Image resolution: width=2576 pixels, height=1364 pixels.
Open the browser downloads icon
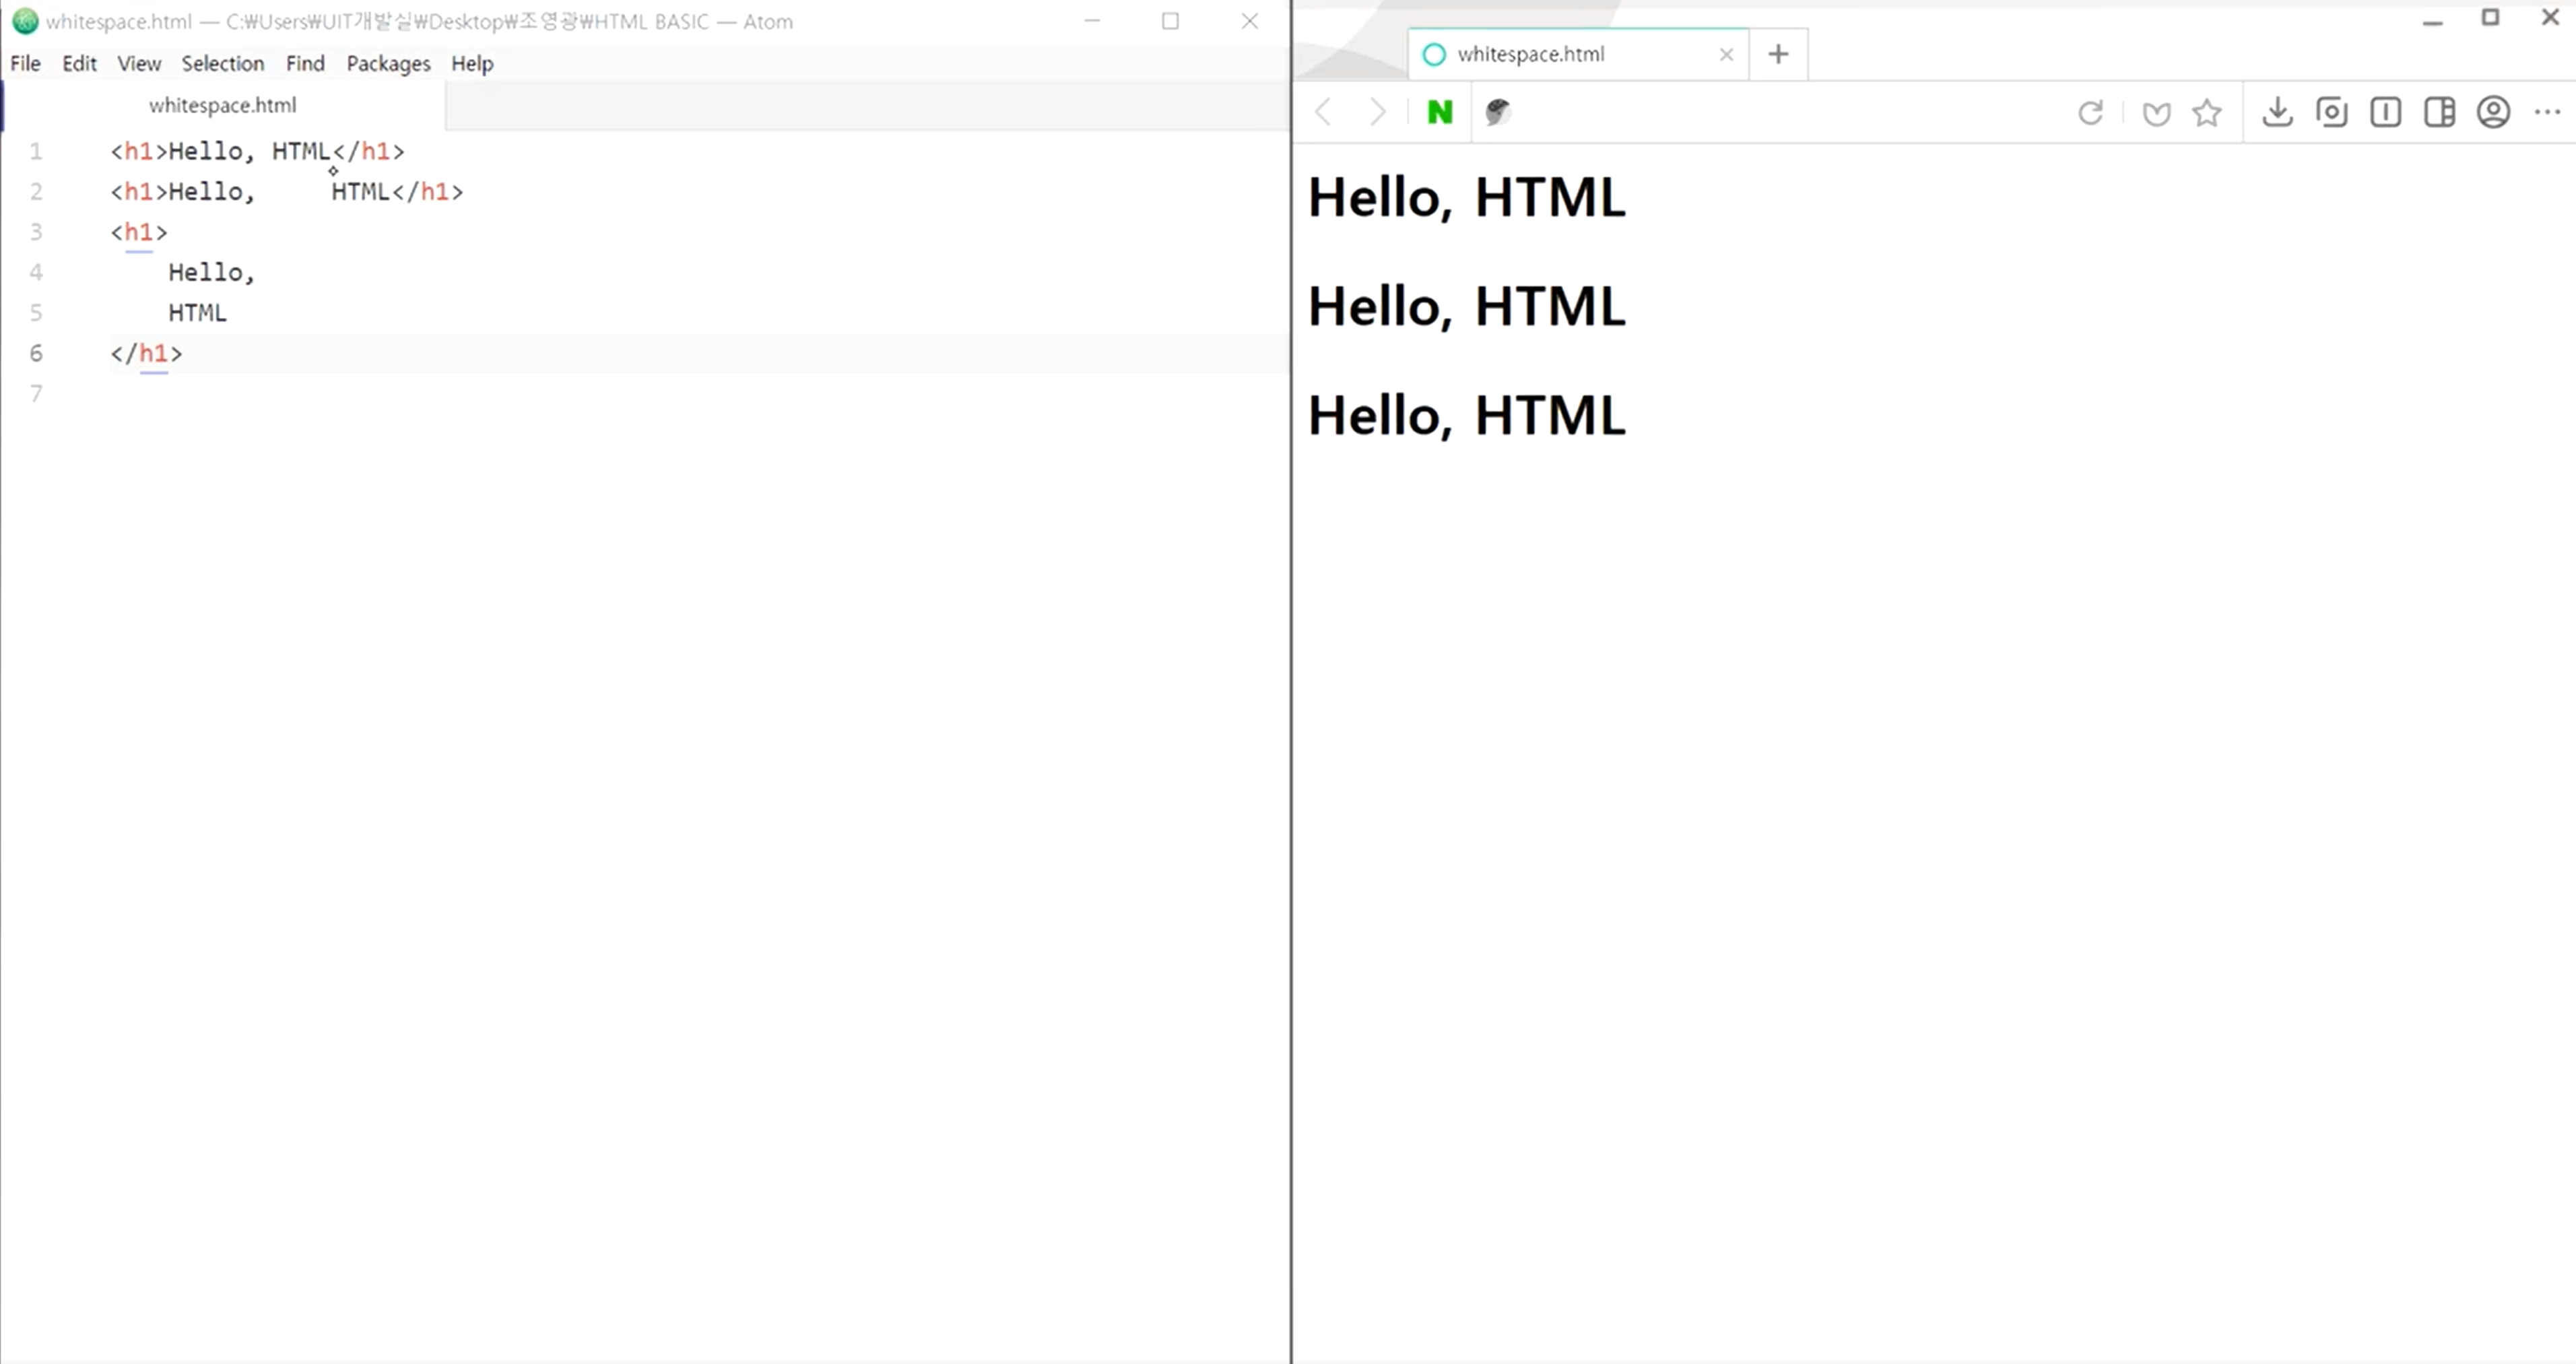pyautogui.click(x=2277, y=112)
